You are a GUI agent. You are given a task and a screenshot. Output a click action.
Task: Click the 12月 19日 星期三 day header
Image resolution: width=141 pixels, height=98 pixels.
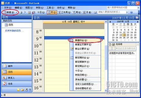pyautogui.click(x=74, y=22)
